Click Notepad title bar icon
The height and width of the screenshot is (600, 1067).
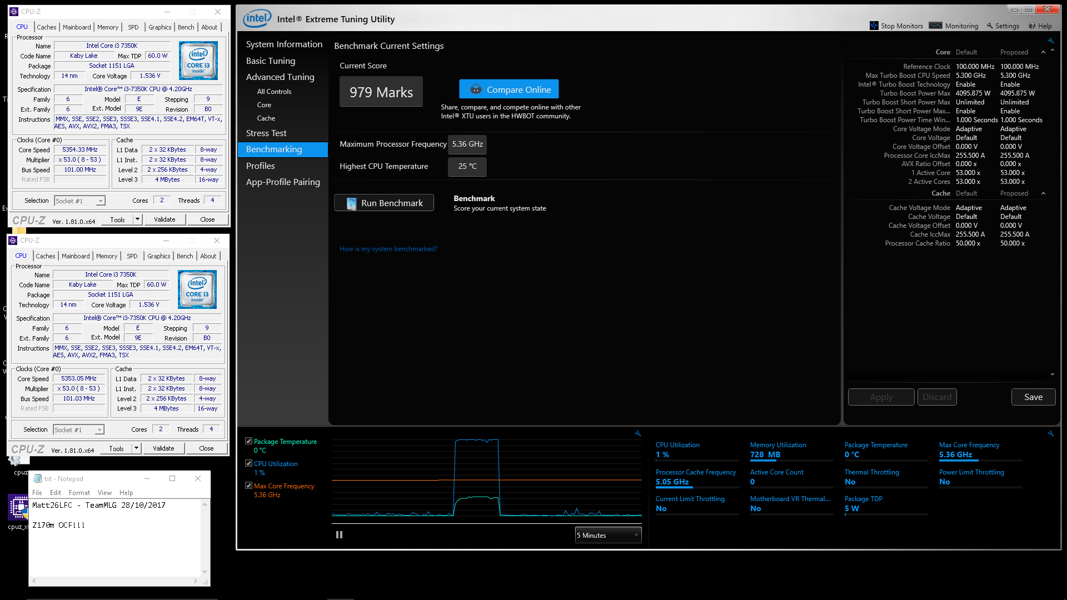click(37, 478)
